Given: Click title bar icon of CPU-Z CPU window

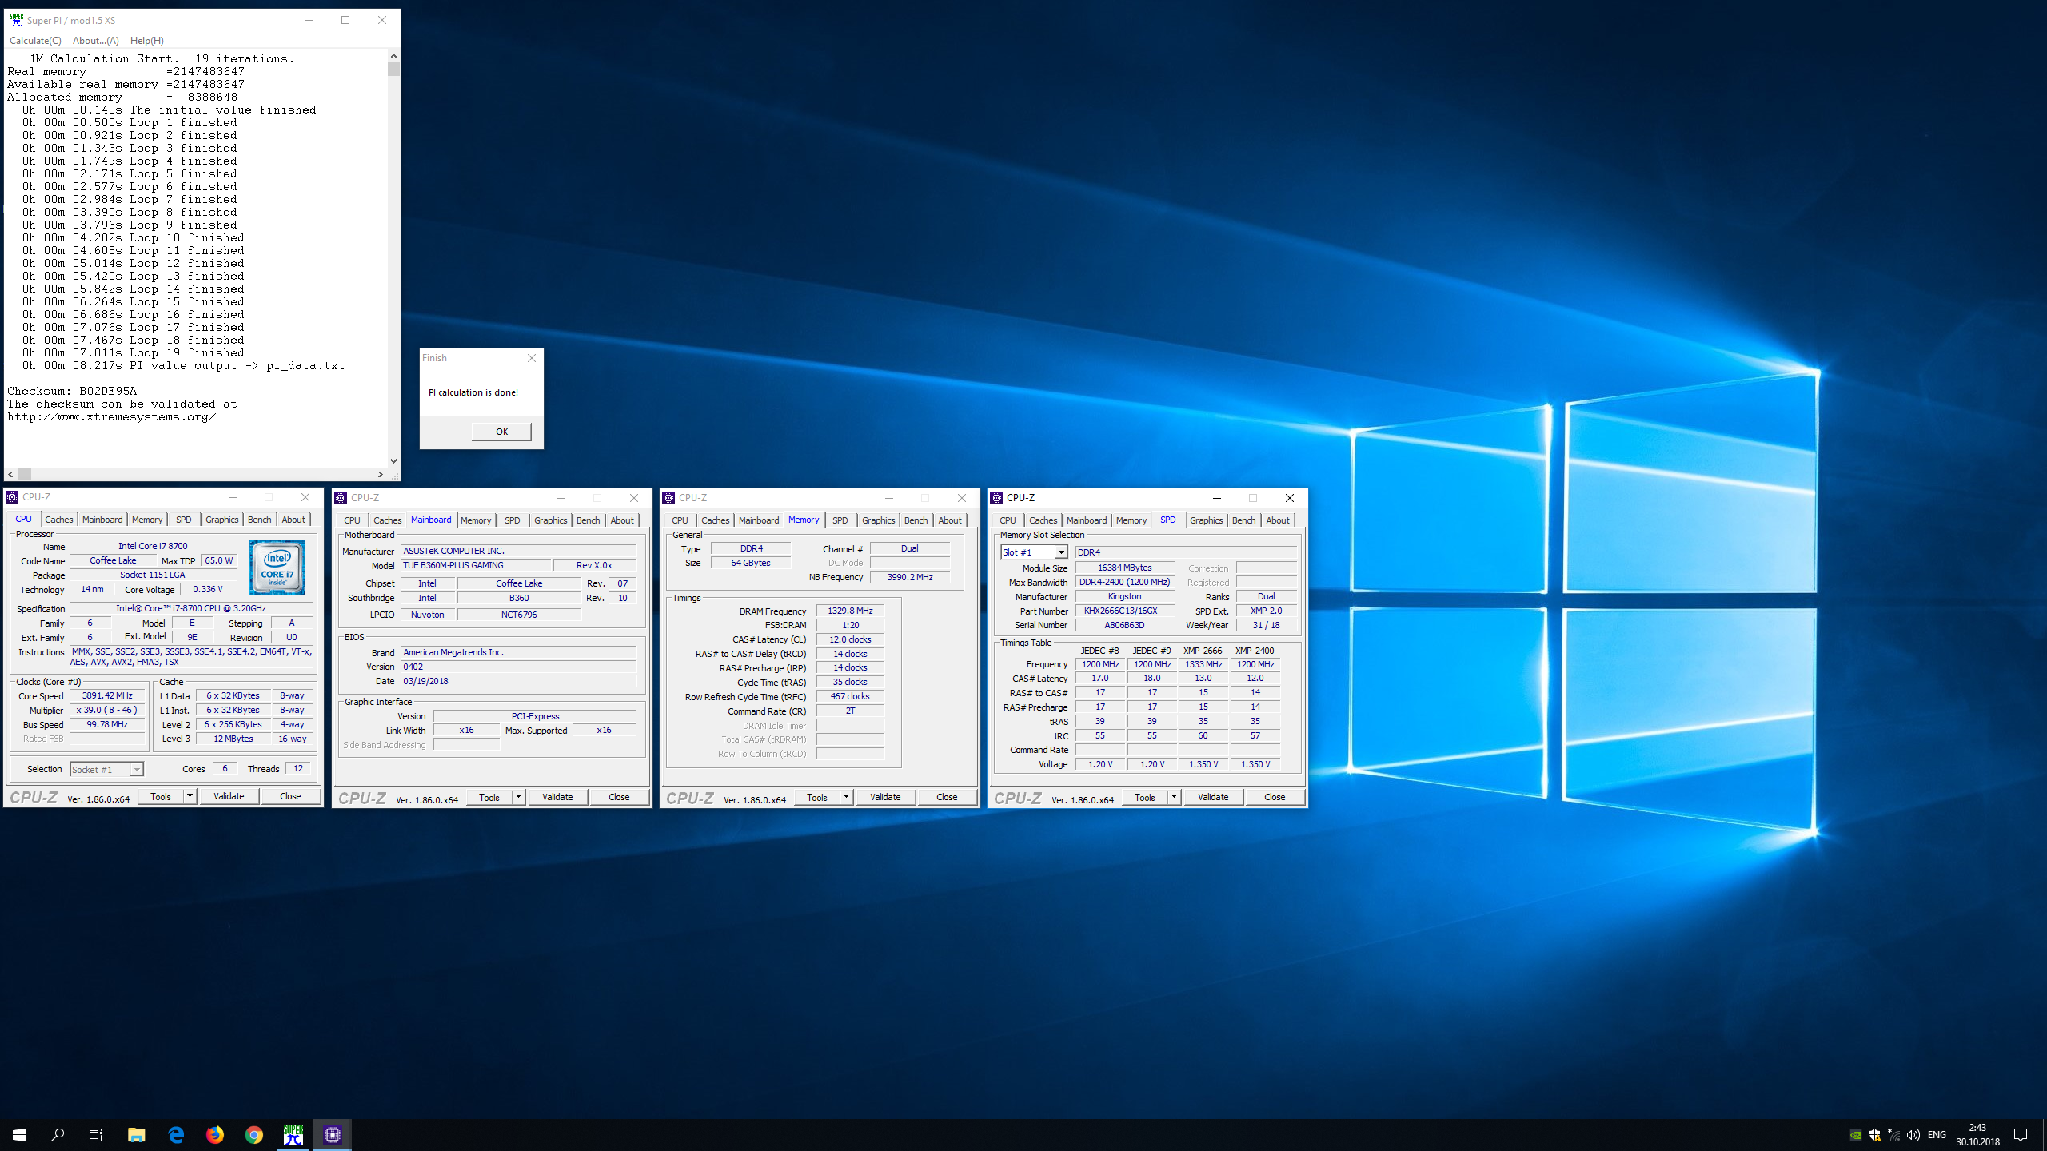Looking at the screenshot, I should coord(12,497).
